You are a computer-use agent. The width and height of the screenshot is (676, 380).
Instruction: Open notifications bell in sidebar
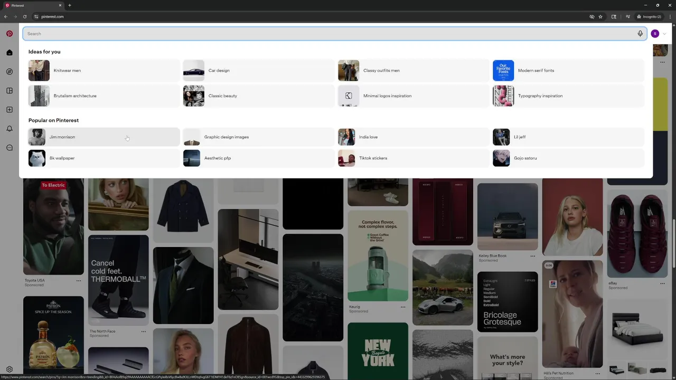(10, 129)
